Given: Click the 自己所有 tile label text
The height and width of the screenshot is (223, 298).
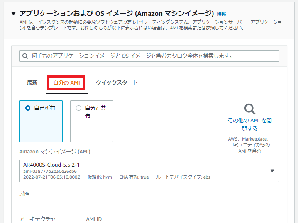Looking at the screenshot, I should (44, 108).
